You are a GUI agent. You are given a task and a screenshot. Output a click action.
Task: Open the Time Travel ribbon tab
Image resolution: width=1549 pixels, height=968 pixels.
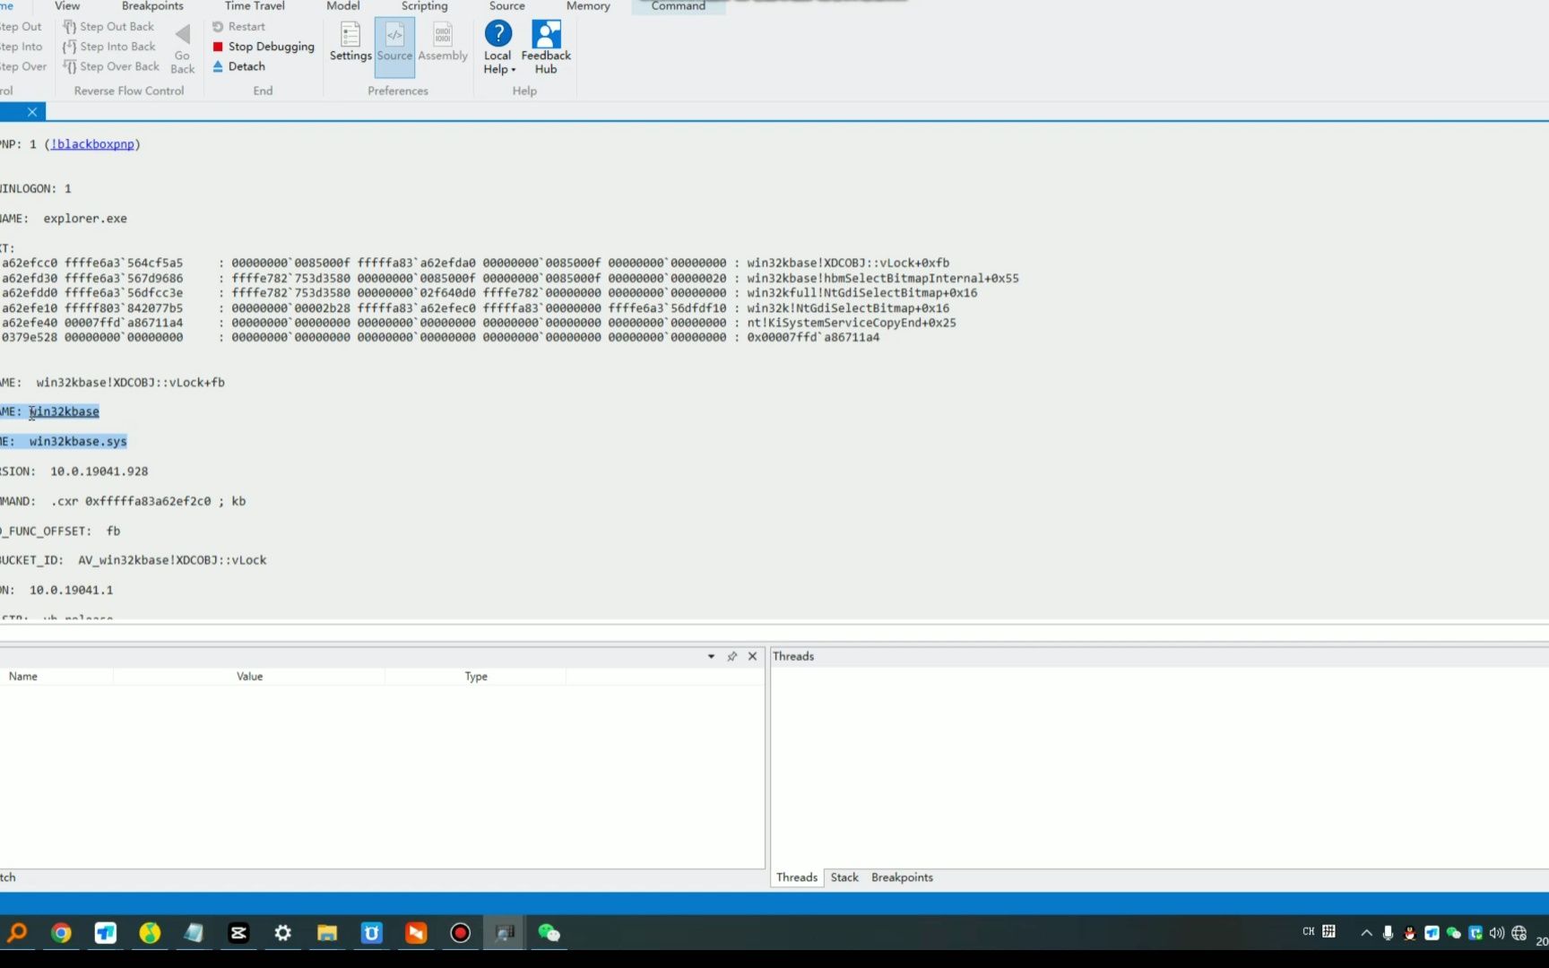(255, 6)
